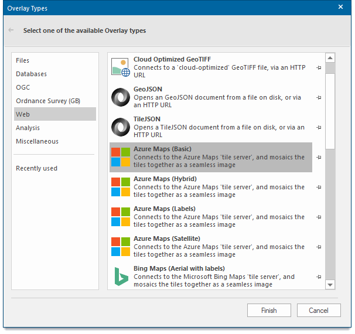Select the Azure Maps (Satellite) title
The height and width of the screenshot is (334, 355).
[167, 238]
